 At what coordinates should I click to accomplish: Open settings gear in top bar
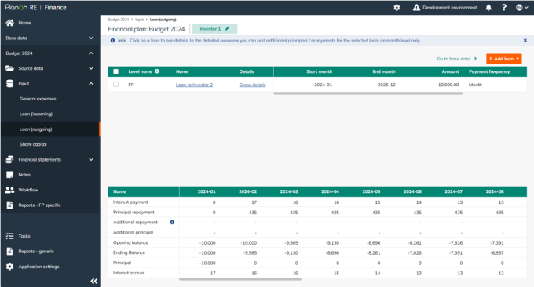[x=397, y=8]
